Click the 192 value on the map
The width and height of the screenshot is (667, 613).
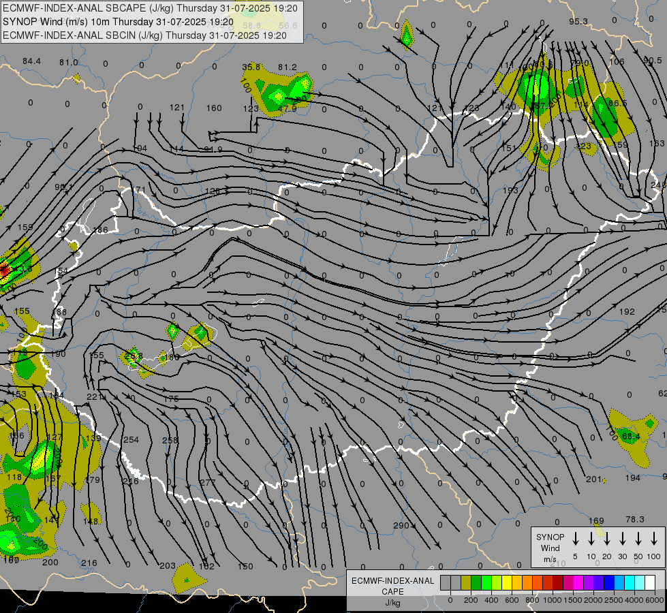click(627, 312)
